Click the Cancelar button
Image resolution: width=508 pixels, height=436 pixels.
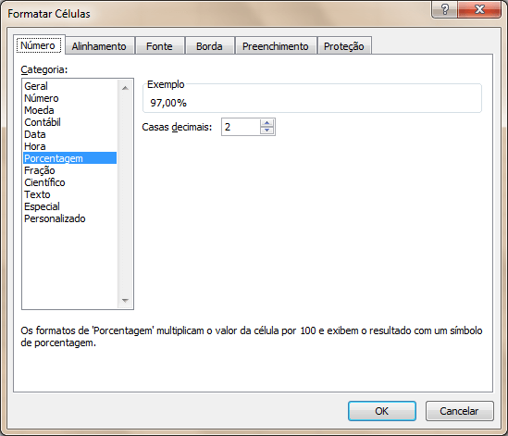459,411
